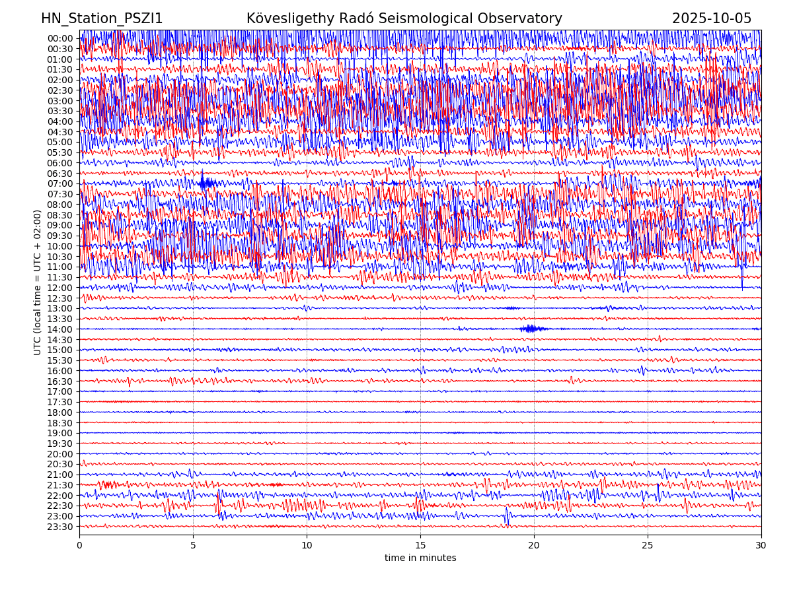Select the 21:00 row label
This screenshot has height=594, width=793.
[59, 475]
